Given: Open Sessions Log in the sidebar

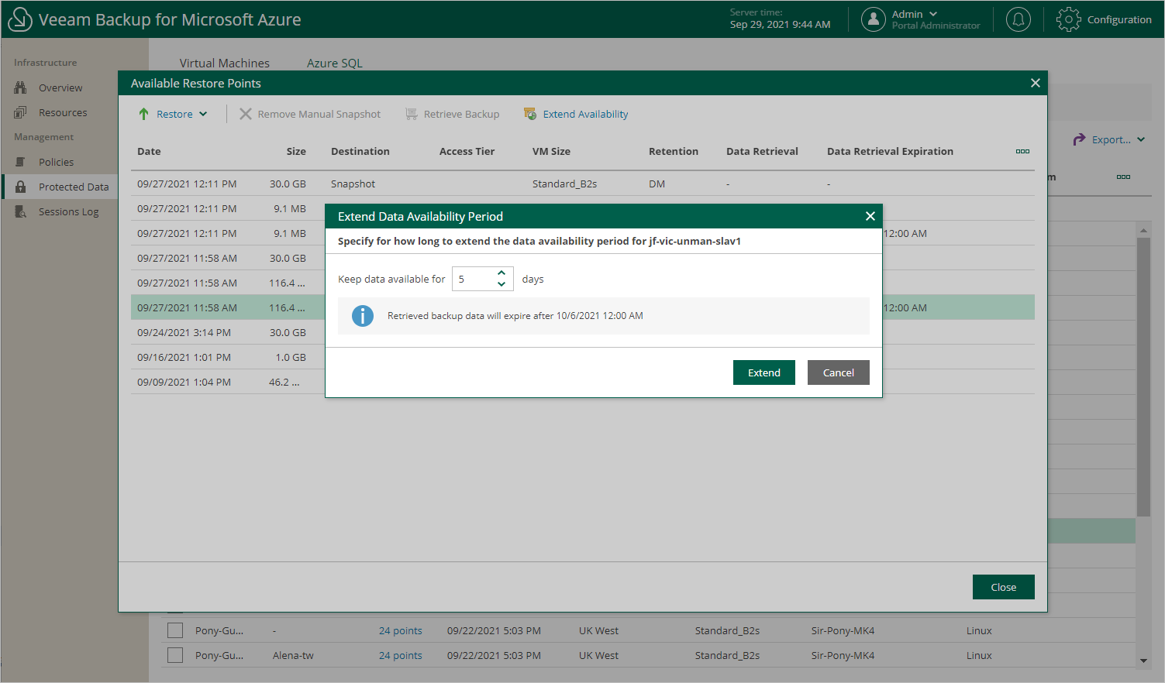Looking at the screenshot, I should point(69,211).
